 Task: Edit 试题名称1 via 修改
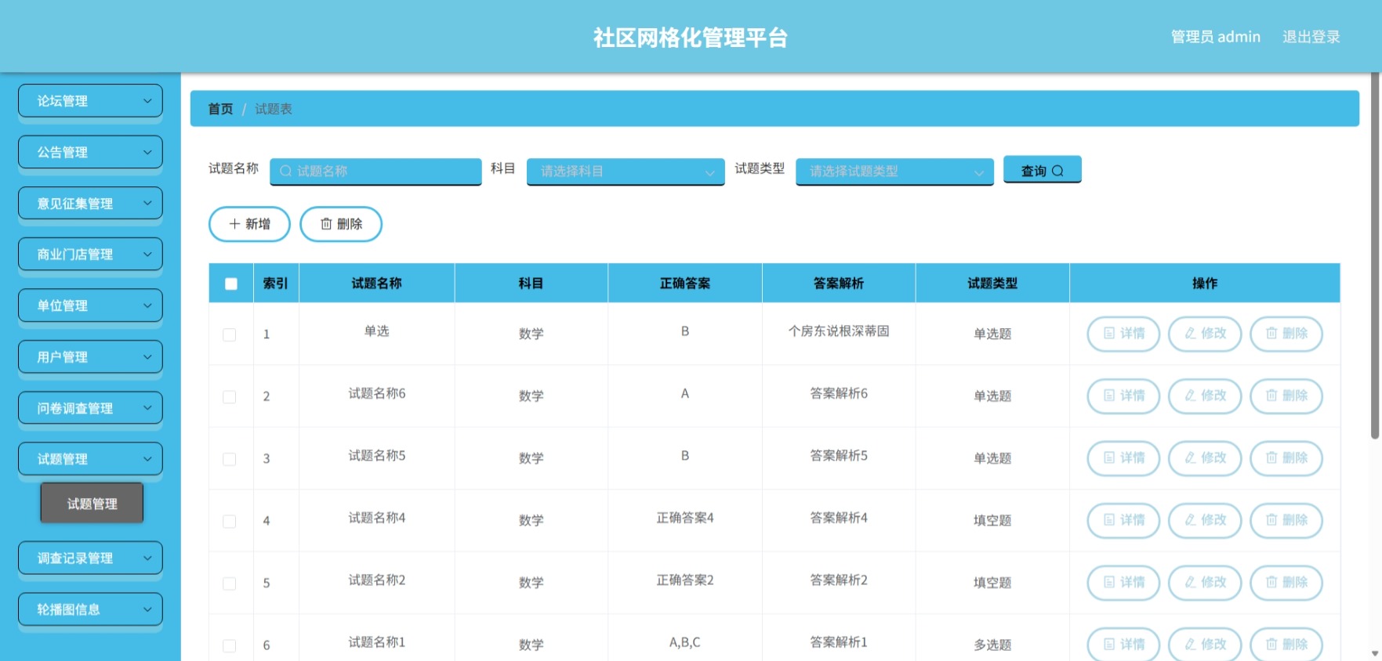1205,645
